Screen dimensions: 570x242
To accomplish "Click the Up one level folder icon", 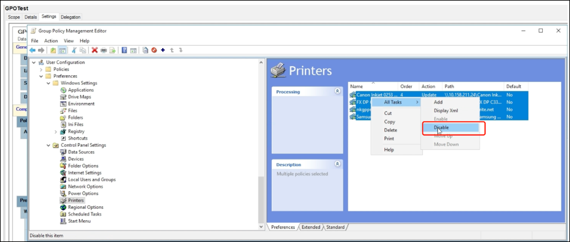I will 54,50.
